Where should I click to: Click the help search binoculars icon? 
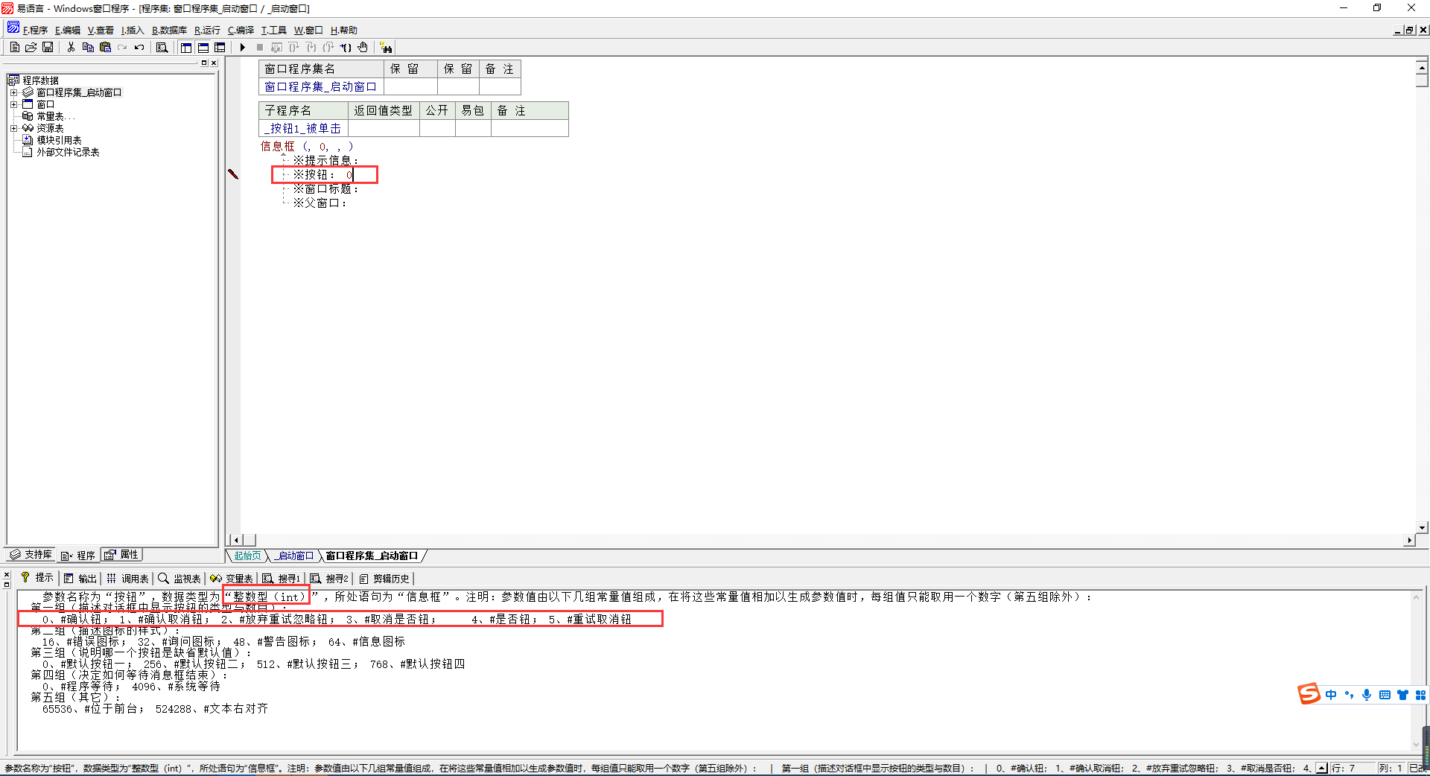click(386, 47)
